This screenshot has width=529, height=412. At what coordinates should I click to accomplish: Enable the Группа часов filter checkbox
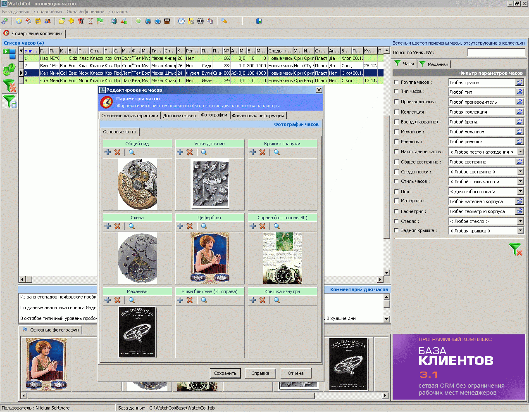tap(396, 83)
